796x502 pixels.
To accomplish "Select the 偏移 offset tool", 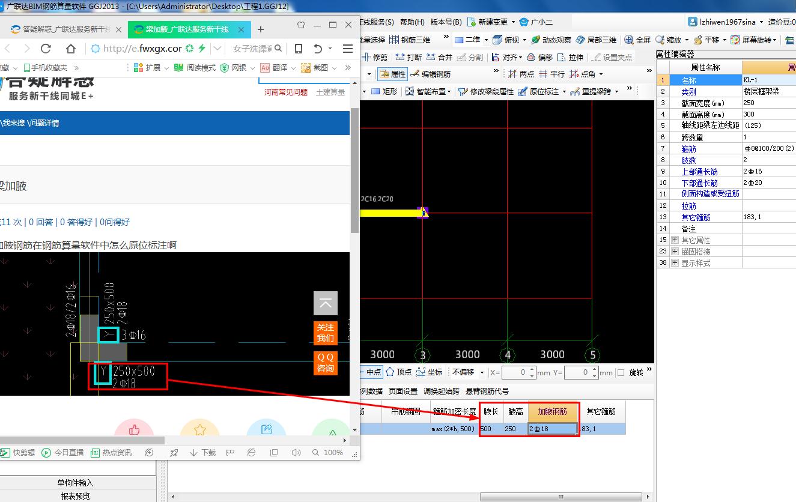I will click(x=539, y=57).
